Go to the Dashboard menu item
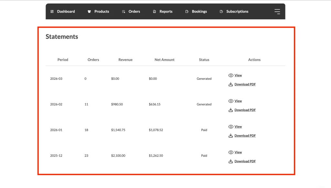This screenshot has width=331, height=188. coord(66,11)
